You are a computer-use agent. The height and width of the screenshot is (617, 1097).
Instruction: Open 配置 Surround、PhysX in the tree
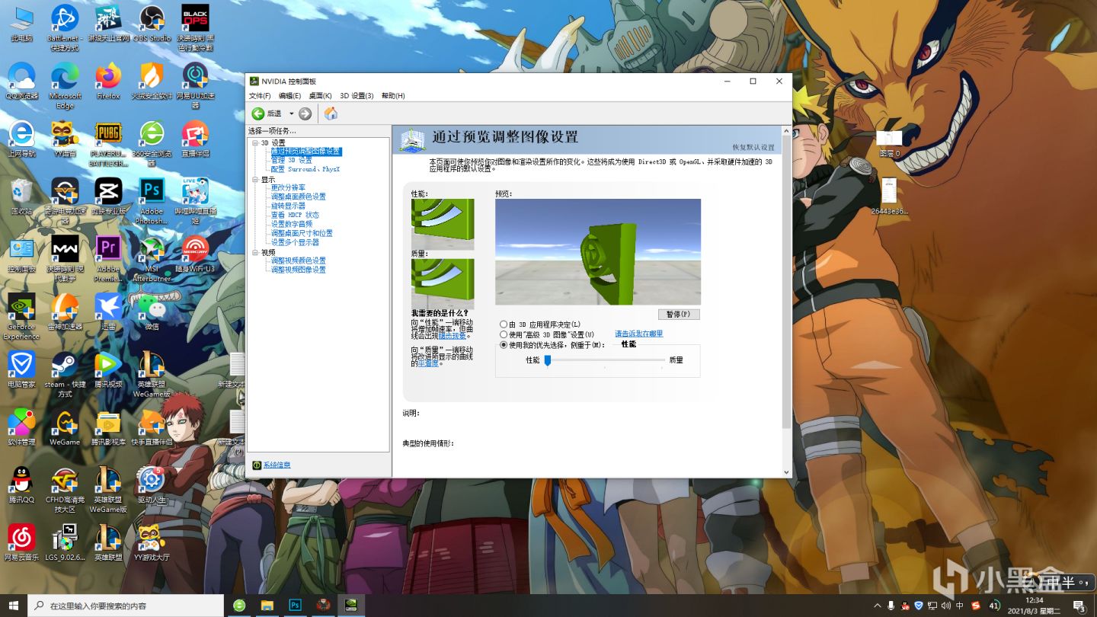coord(305,169)
